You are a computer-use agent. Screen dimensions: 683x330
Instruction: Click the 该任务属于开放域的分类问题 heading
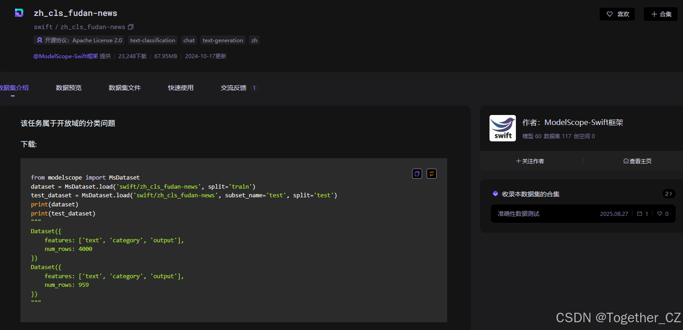coord(68,123)
